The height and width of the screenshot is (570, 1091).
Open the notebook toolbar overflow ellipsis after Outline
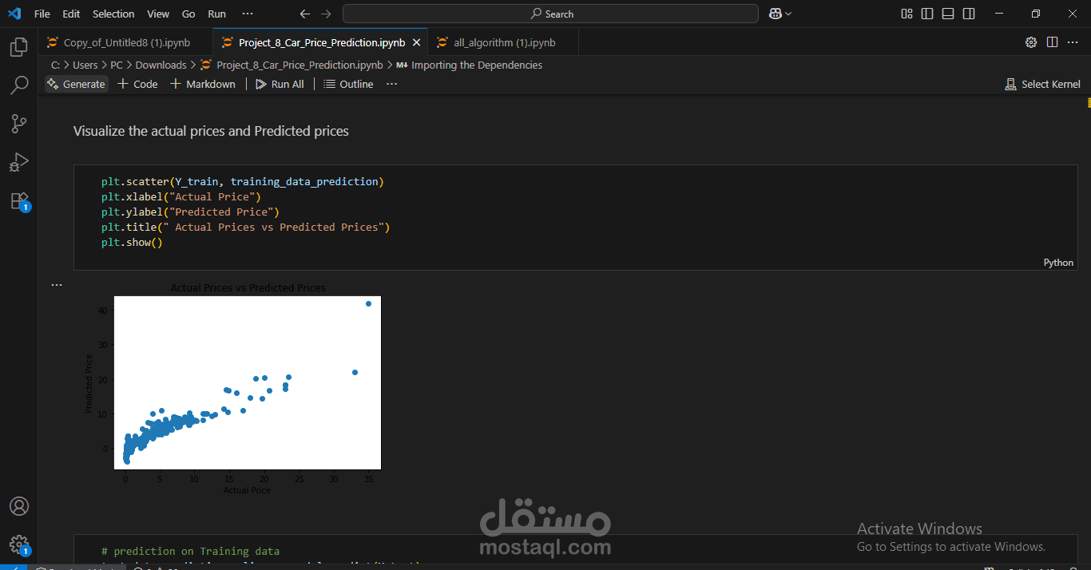pyautogui.click(x=391, y=84)
